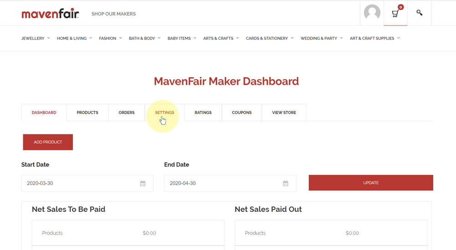The height and width of the screenshot is (250, 456).
Task: Expand the Cards & Stationery menu arrow
Action: point(292,38)
